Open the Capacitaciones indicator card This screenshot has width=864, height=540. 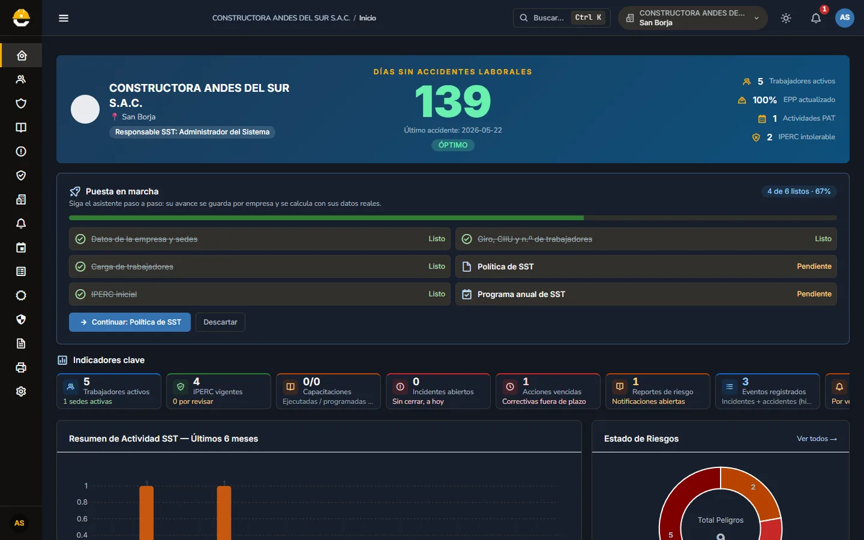click(x=328, y=391)
